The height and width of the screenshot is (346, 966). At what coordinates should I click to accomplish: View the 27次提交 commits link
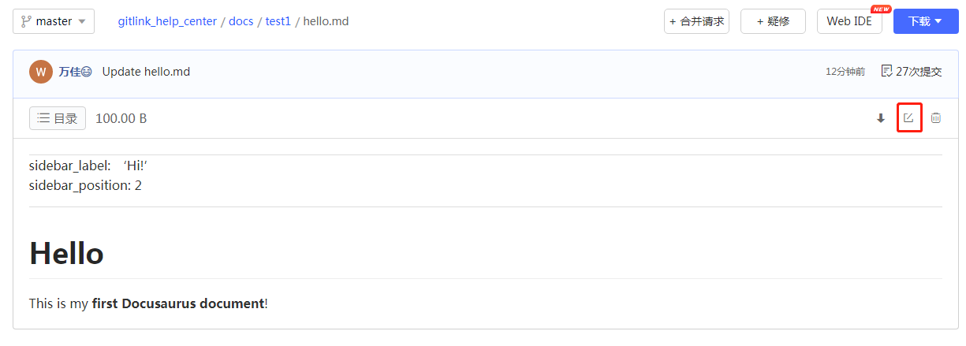pyautogui.click(x=918, y=72)
